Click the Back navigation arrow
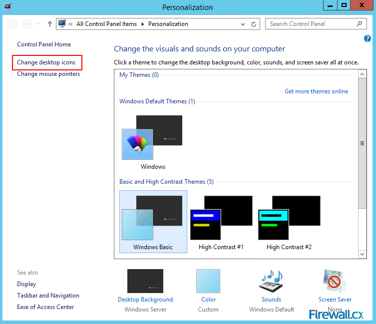This screenshot has width=376, height=324. click(12, 24)
